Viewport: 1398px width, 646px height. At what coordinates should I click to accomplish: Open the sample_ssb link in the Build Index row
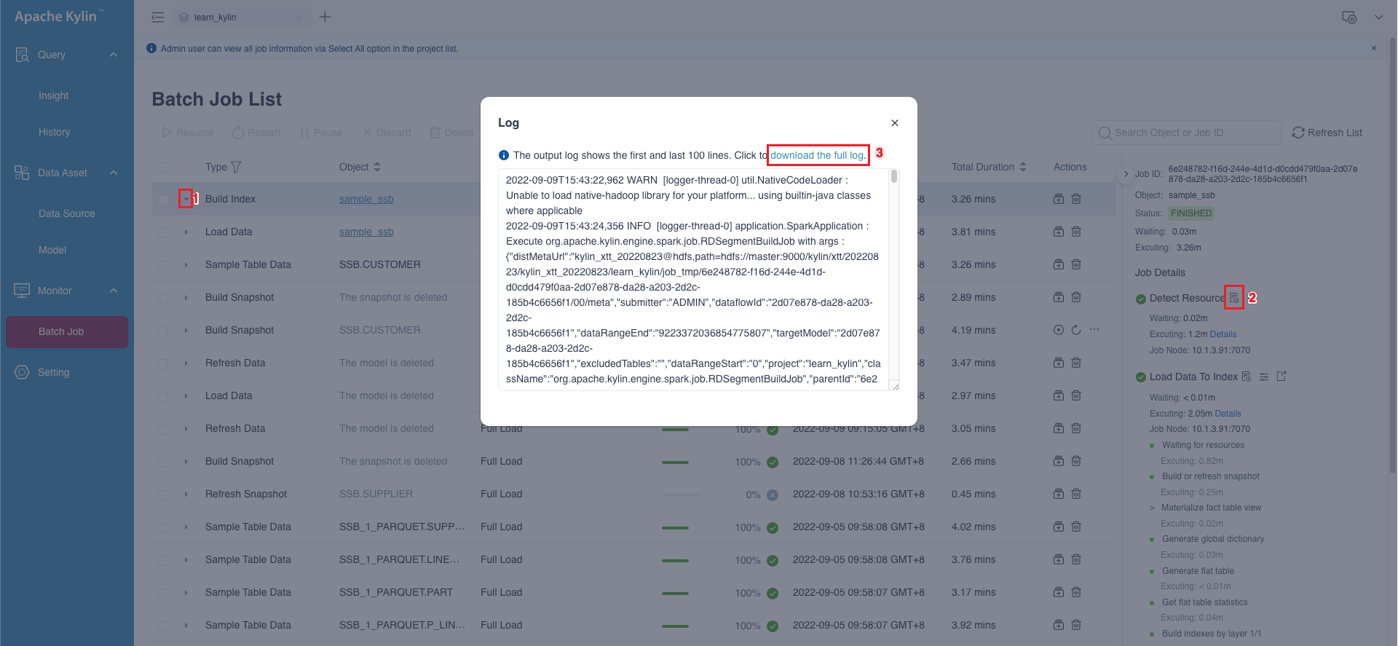click(x=366, y=199)
